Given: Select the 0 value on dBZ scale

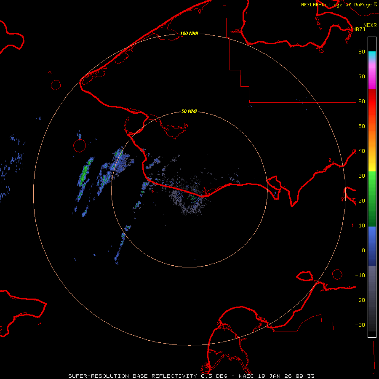Looking at the screenshot, I should [x=363, y=251].
